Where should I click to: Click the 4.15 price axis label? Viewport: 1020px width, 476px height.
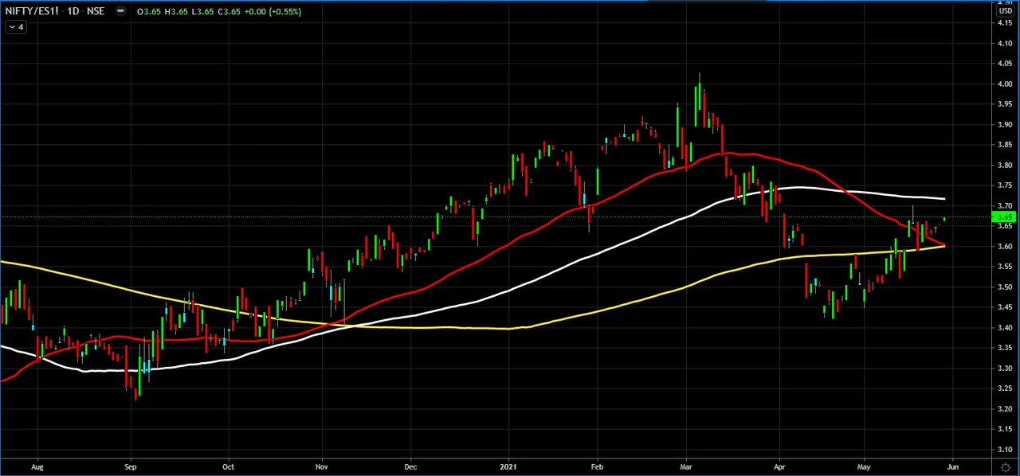click(x=1004, y=22)
